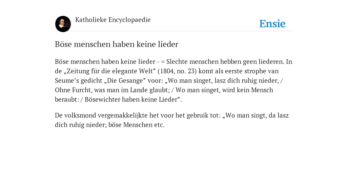This screenshot has width=347, height=173.
Task: Click the heading 'Böse menschen haben keine lieder'
Action: [x=117, y=44]
